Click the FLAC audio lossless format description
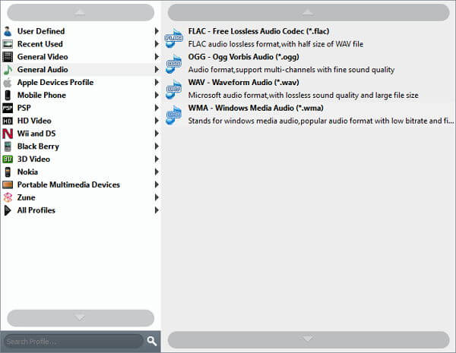This screenshot has height=353, width=456. 276,44
